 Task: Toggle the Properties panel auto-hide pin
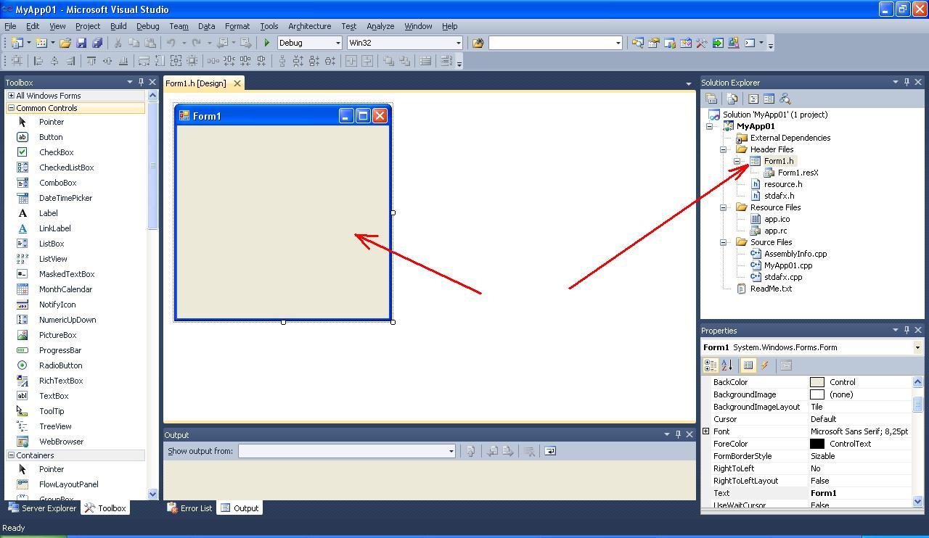(x=907, y=330)
